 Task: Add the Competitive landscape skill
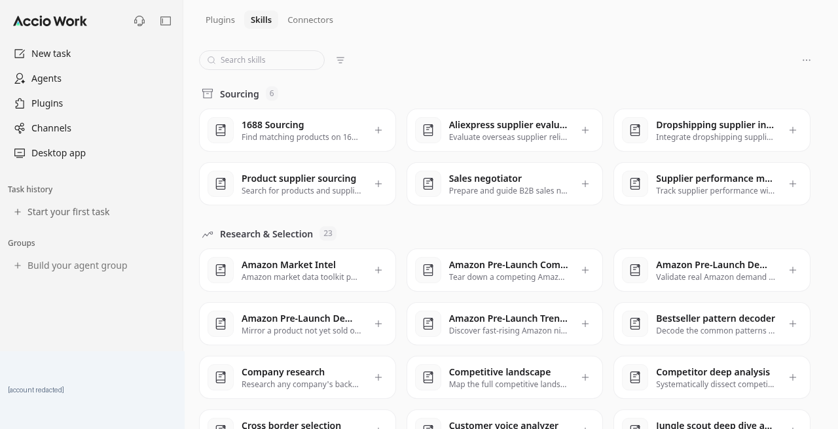[x=585, y=377]
